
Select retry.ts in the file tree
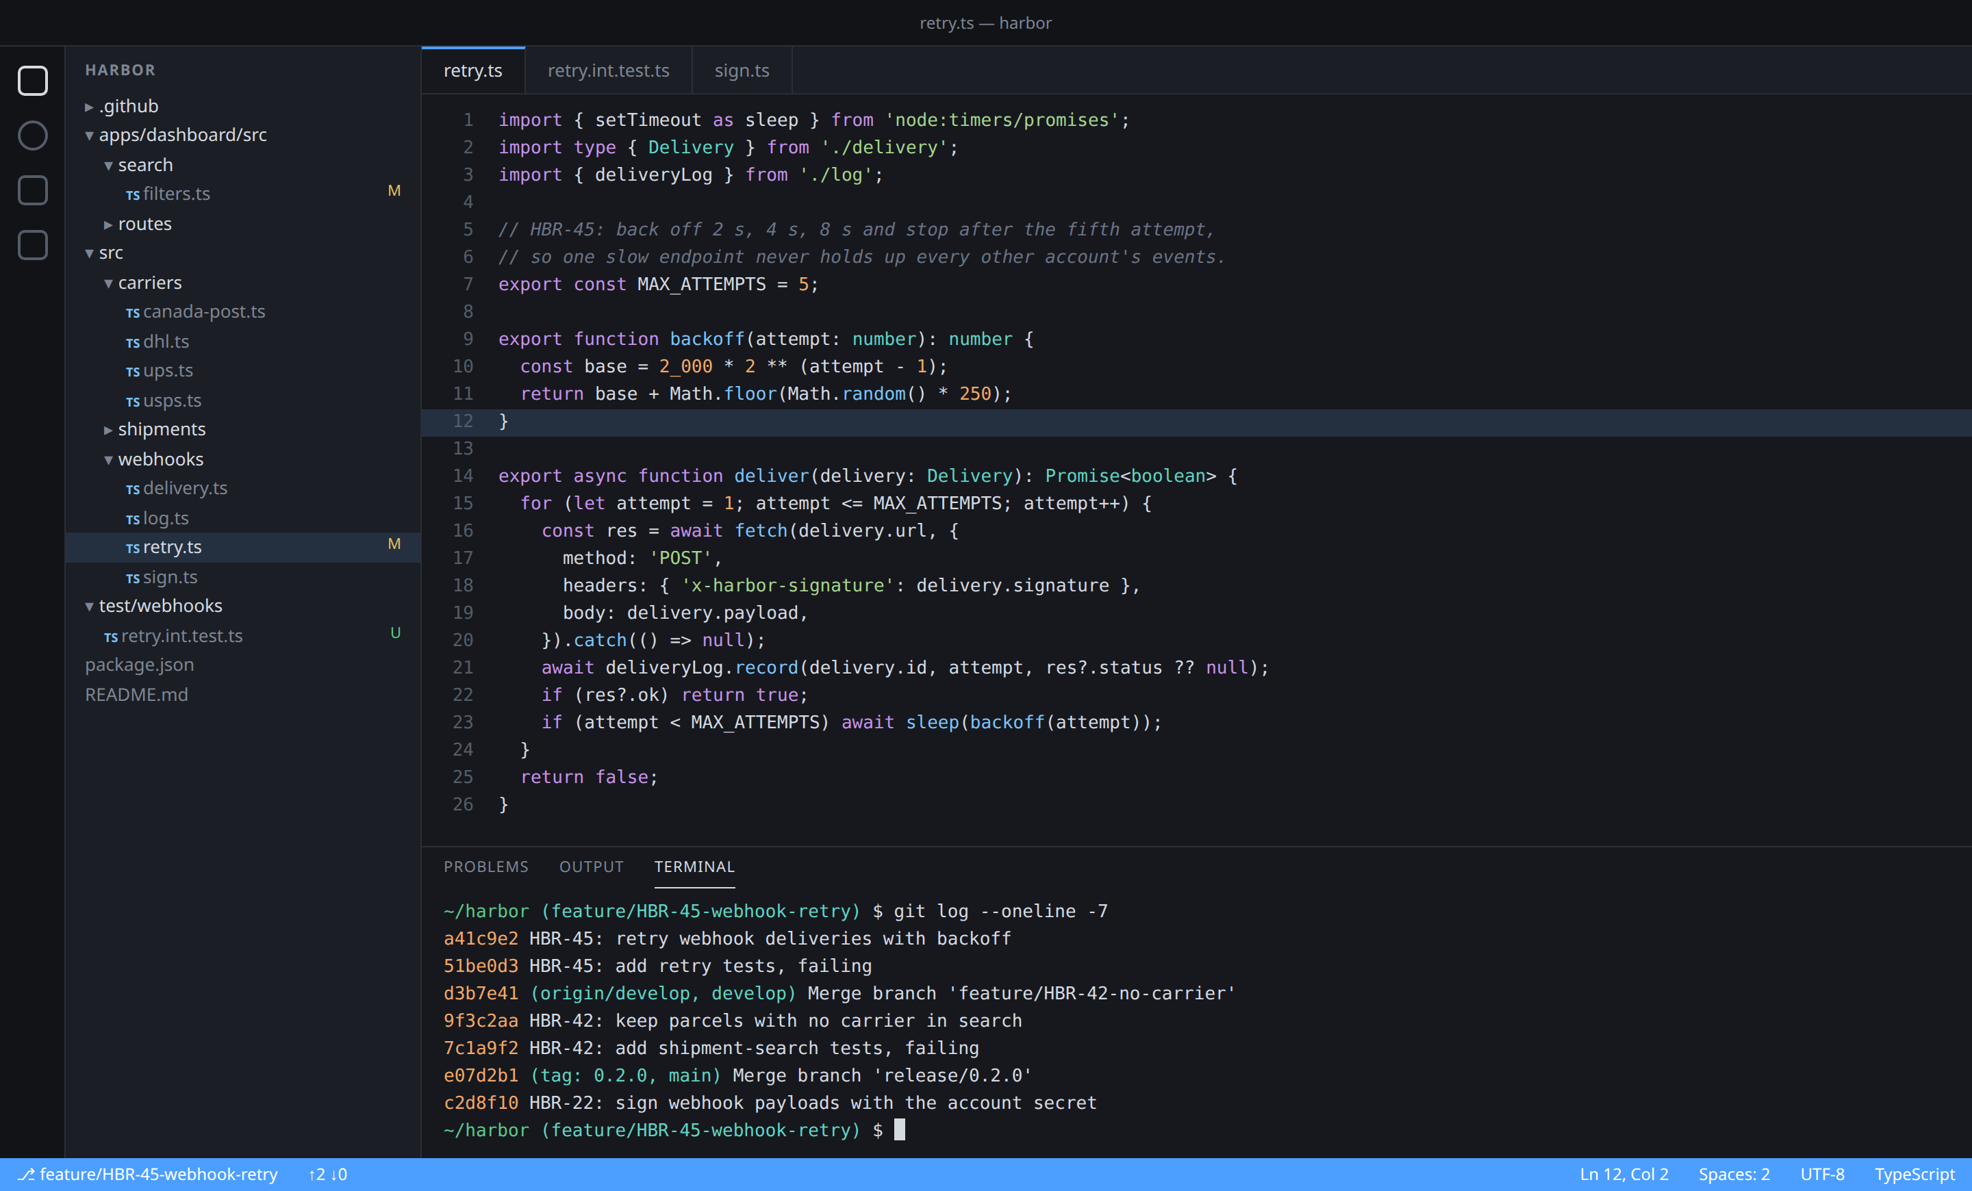(x=242, y=547)
